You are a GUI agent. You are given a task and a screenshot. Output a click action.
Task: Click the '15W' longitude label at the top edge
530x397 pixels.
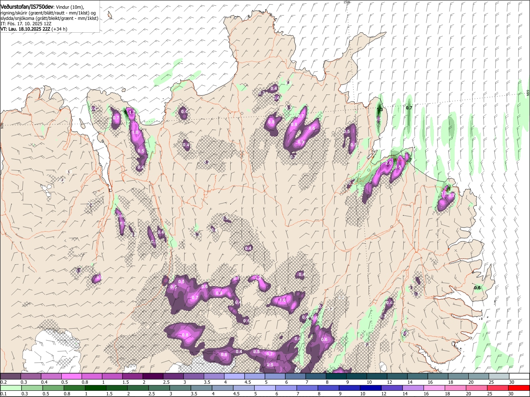(x=347, y=2)
